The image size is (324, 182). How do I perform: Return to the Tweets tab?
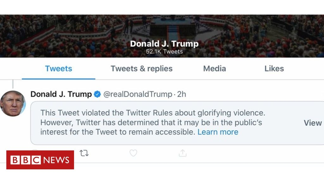(x=58, y=69)
